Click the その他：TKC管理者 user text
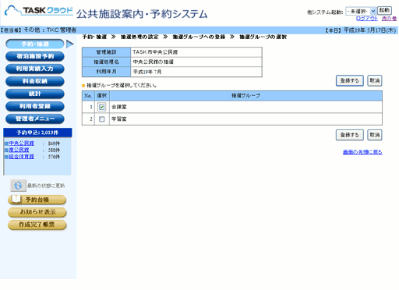Image resolution: width=399 pixels, height=290 pixels. pos(50,30)
